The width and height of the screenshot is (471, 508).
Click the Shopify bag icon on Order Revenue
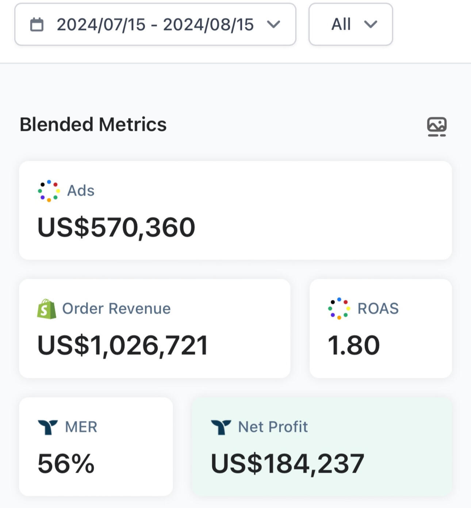click(47, 309)
